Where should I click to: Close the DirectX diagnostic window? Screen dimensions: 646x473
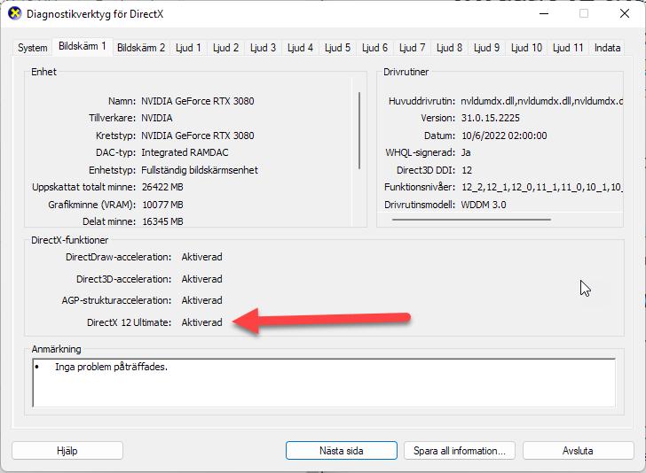[x=624, y=14]
